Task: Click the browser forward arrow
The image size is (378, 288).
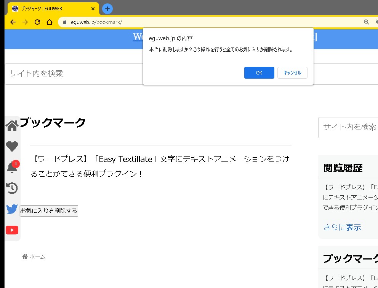Action: click(x=25, y=22)
